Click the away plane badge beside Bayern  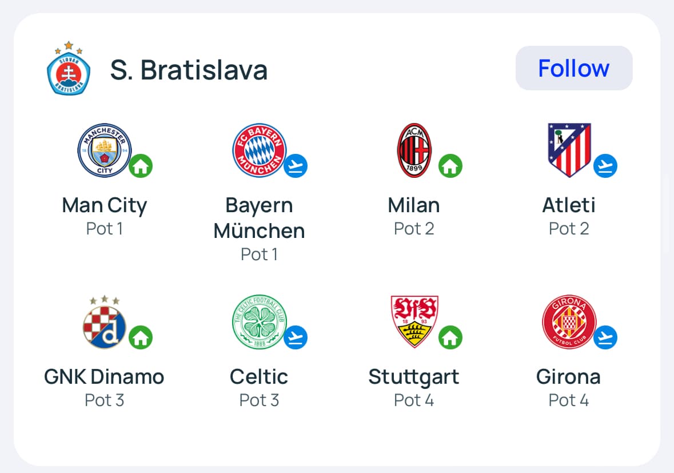tap(296, 166)
